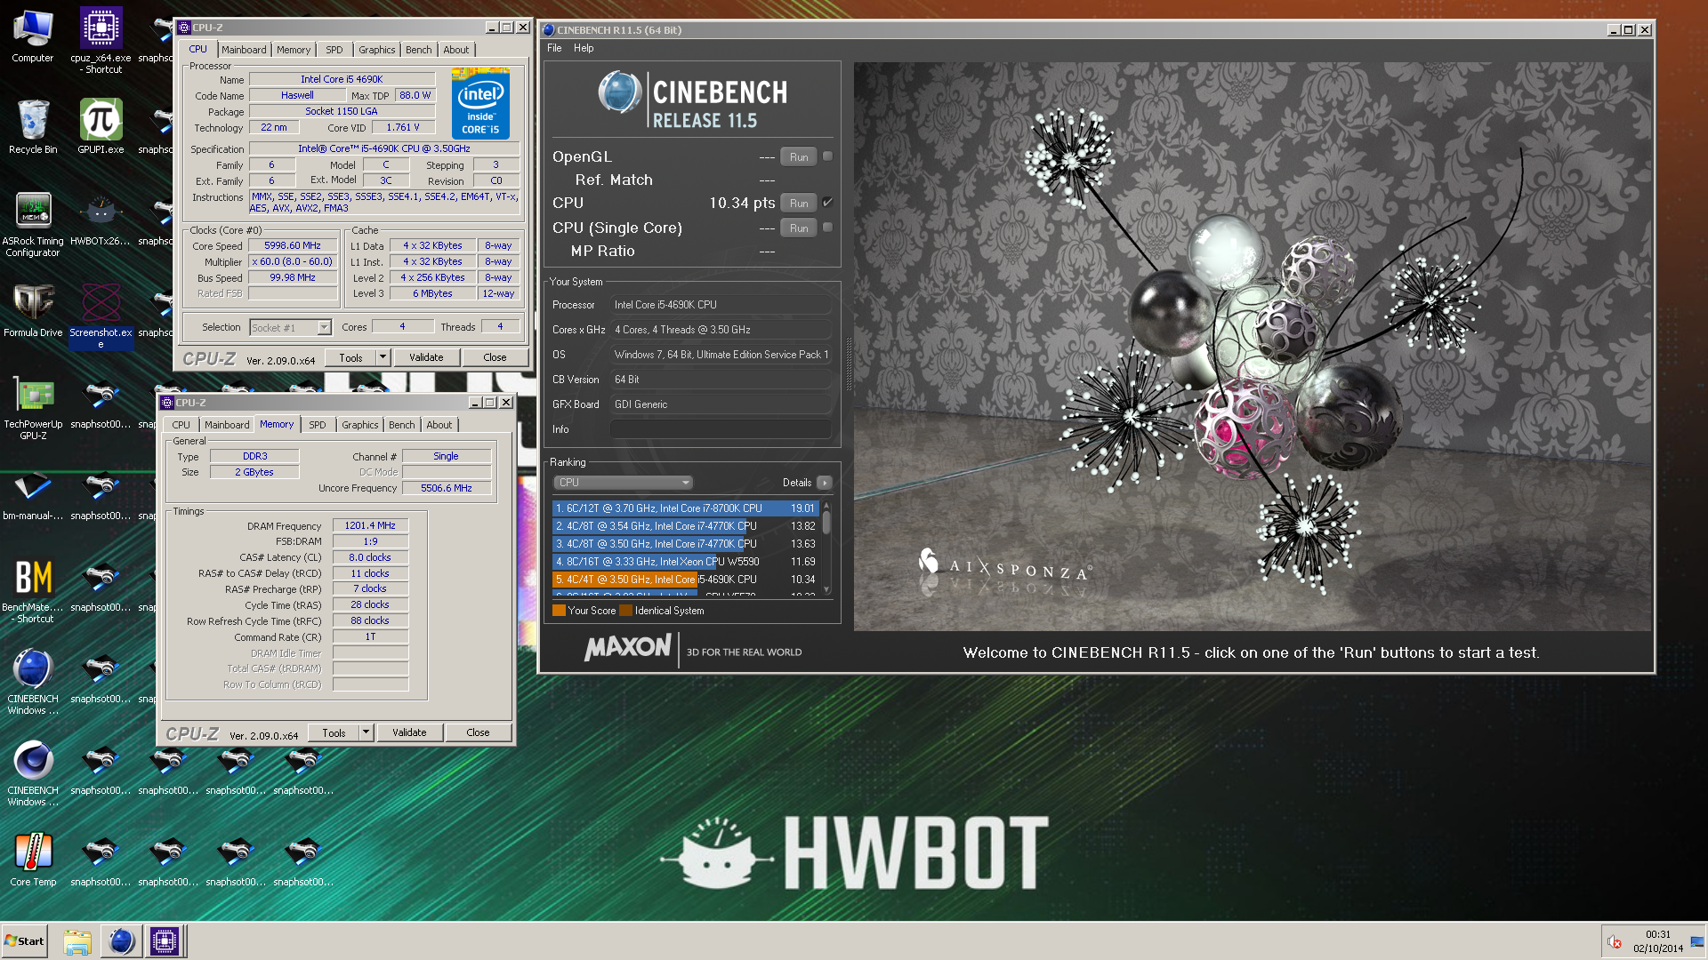Screen dimensions: 1708x960
Task: Switch to CPU-Z taskbar button
Action: coord(165,941)
